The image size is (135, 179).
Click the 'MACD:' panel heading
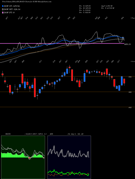[8, 134]
